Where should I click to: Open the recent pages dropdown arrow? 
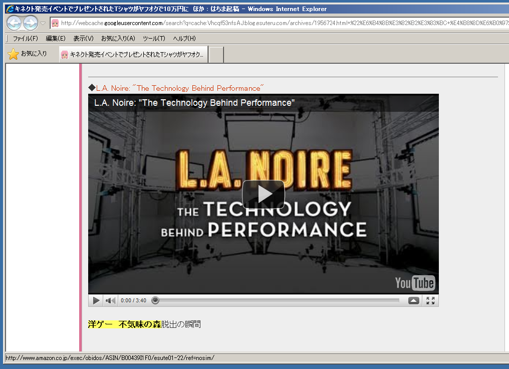43,24
